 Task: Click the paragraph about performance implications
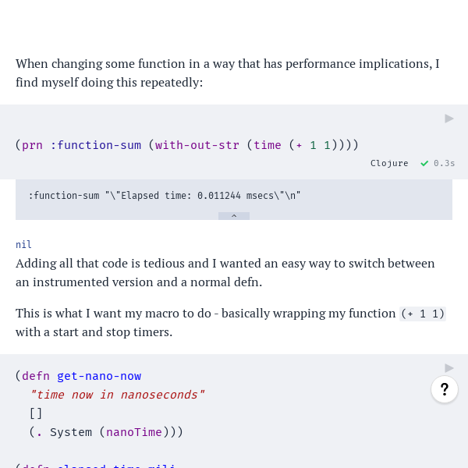(228, 73)
